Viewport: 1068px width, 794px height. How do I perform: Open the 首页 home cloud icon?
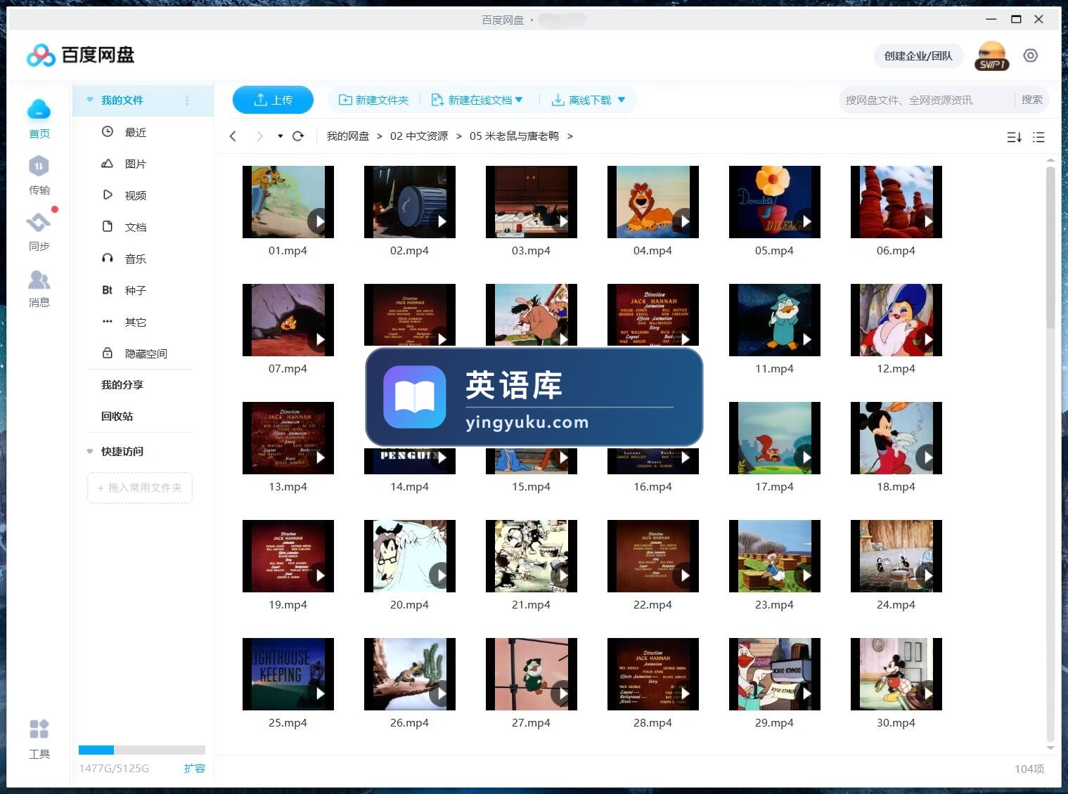coord(39,110)
